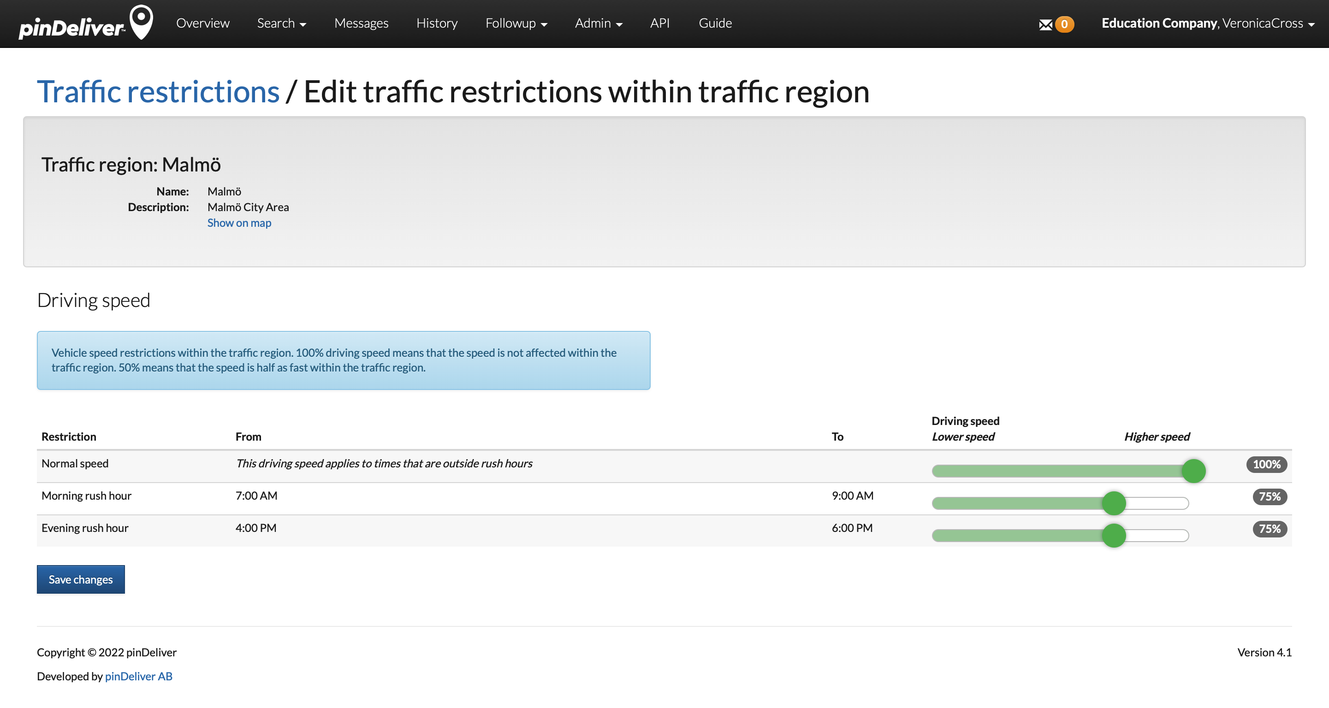Click the API navigation tab
The image size is (1329, 708).
659,24
